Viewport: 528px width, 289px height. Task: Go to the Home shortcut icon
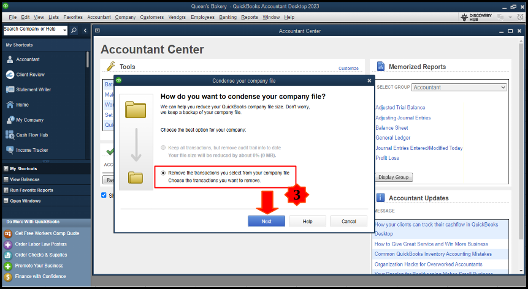(x=10, y=105)
